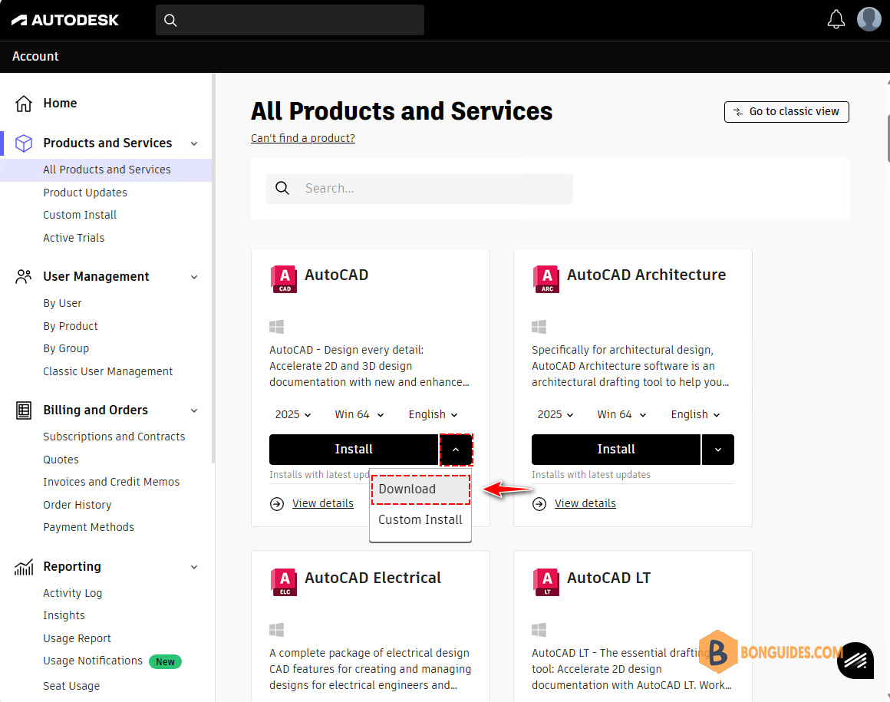Click the Products and Services cube icon
Viewport: 890px width, 702px height.
click(23, 143)
